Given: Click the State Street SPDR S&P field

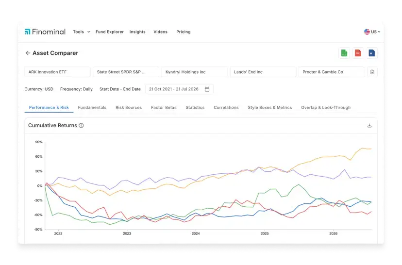Looking at the screenshot, I should coord(126,72).
